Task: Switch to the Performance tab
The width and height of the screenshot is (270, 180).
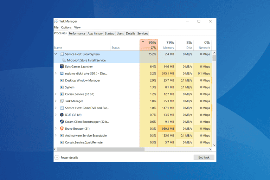Action: pos(77,33)
